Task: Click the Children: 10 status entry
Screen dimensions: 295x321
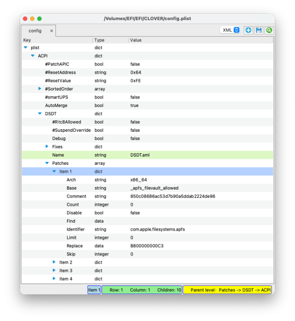Action: (x=169, y=290)
